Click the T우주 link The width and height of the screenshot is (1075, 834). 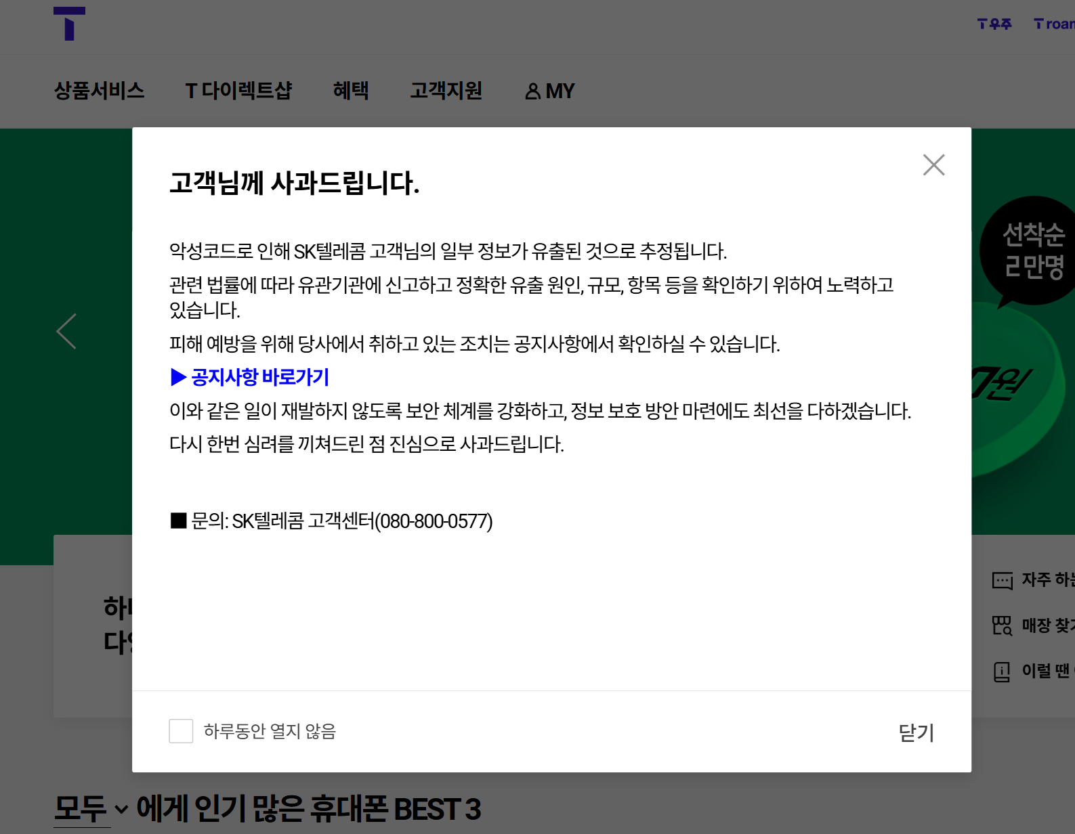point(994,24)
